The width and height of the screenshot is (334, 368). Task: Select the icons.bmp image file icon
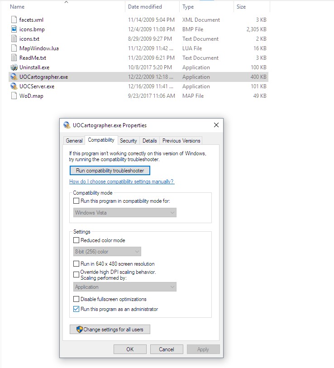14,29
